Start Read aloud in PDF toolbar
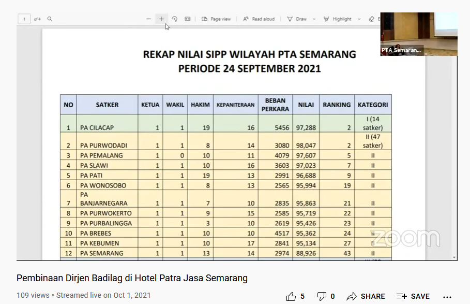This screenshot has width=470, height=304. (259, 19)
